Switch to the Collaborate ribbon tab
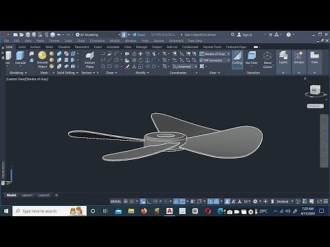The image size is (330, 247). pyautogui.click(x=190, y=47)
